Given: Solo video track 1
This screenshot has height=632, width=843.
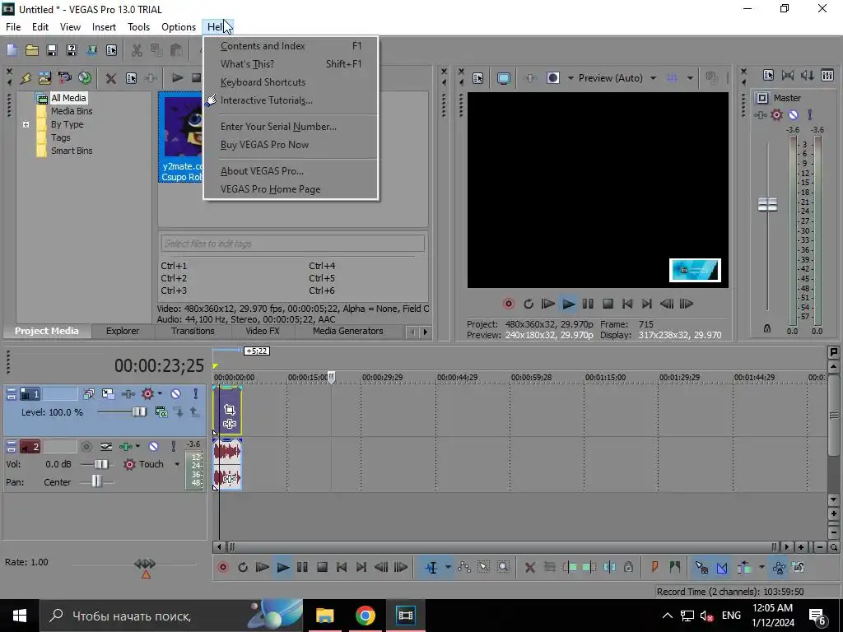Looking at the screenshot, I should (195, 394).
